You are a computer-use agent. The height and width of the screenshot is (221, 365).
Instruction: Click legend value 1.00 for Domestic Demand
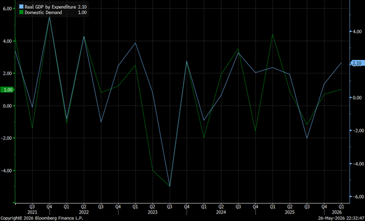(82, 12)
